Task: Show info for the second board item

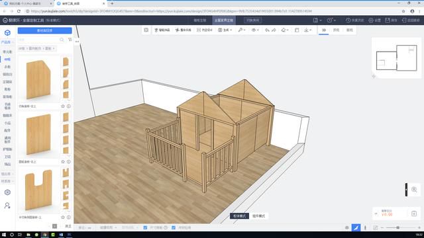Action: (69, 161)
